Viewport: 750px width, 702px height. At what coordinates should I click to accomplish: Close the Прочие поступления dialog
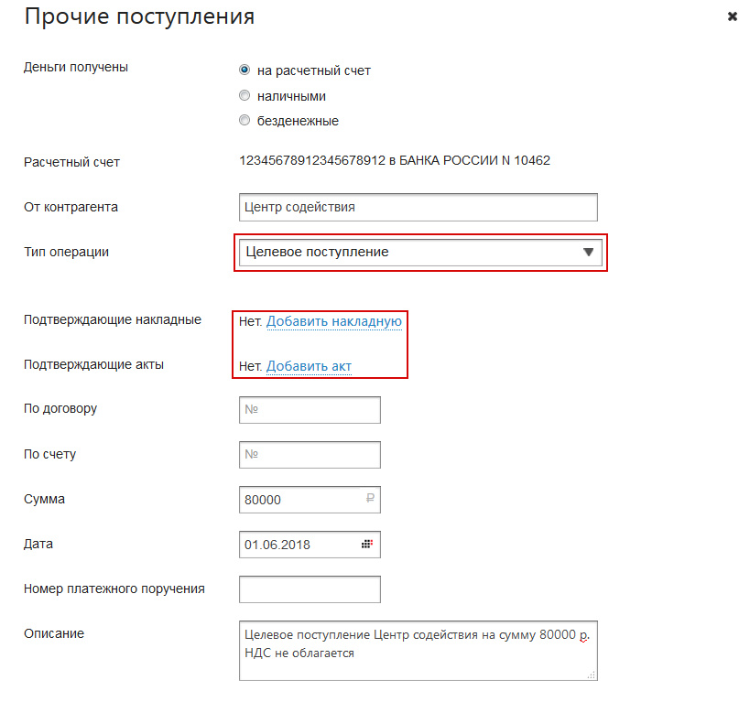click(x=732, y=16)
